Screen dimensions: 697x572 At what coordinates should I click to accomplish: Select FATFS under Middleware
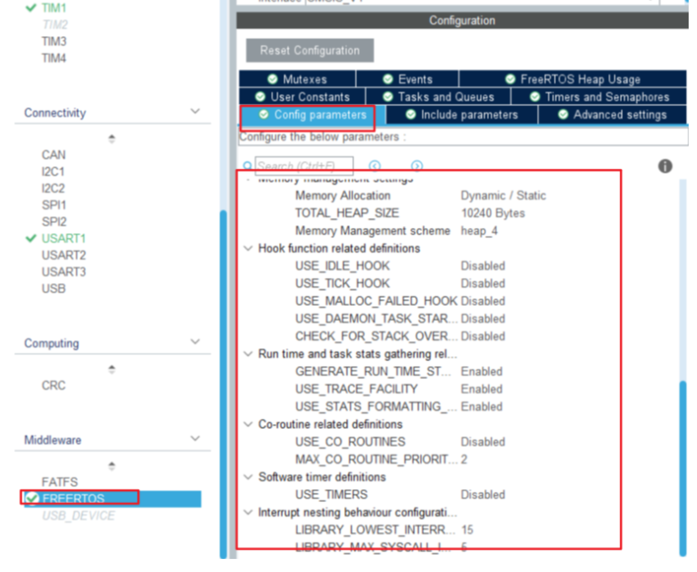pyautogui.click(x=60, y=482)
